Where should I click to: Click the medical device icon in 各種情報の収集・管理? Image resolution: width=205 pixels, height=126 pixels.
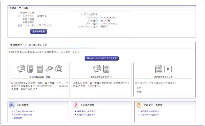click(x=59, y=69)
